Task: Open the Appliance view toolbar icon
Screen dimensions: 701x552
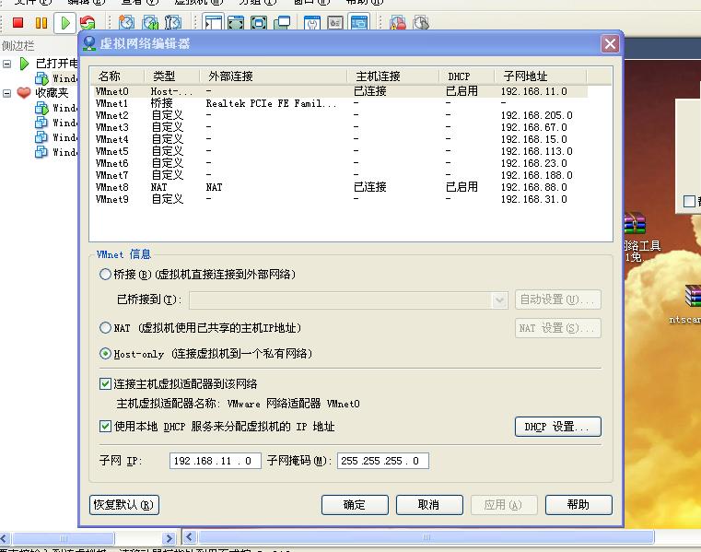Action: click(x=335, y=23)
